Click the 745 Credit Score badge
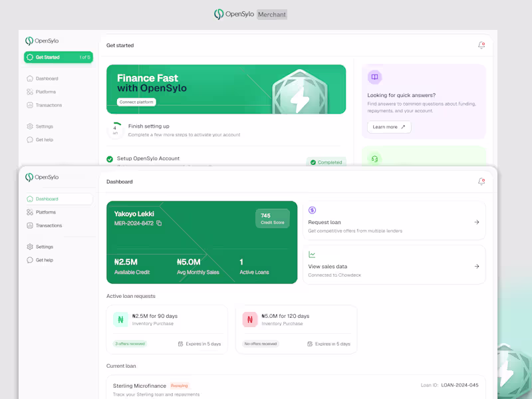The image size is (532, 399). coord(273,219)
